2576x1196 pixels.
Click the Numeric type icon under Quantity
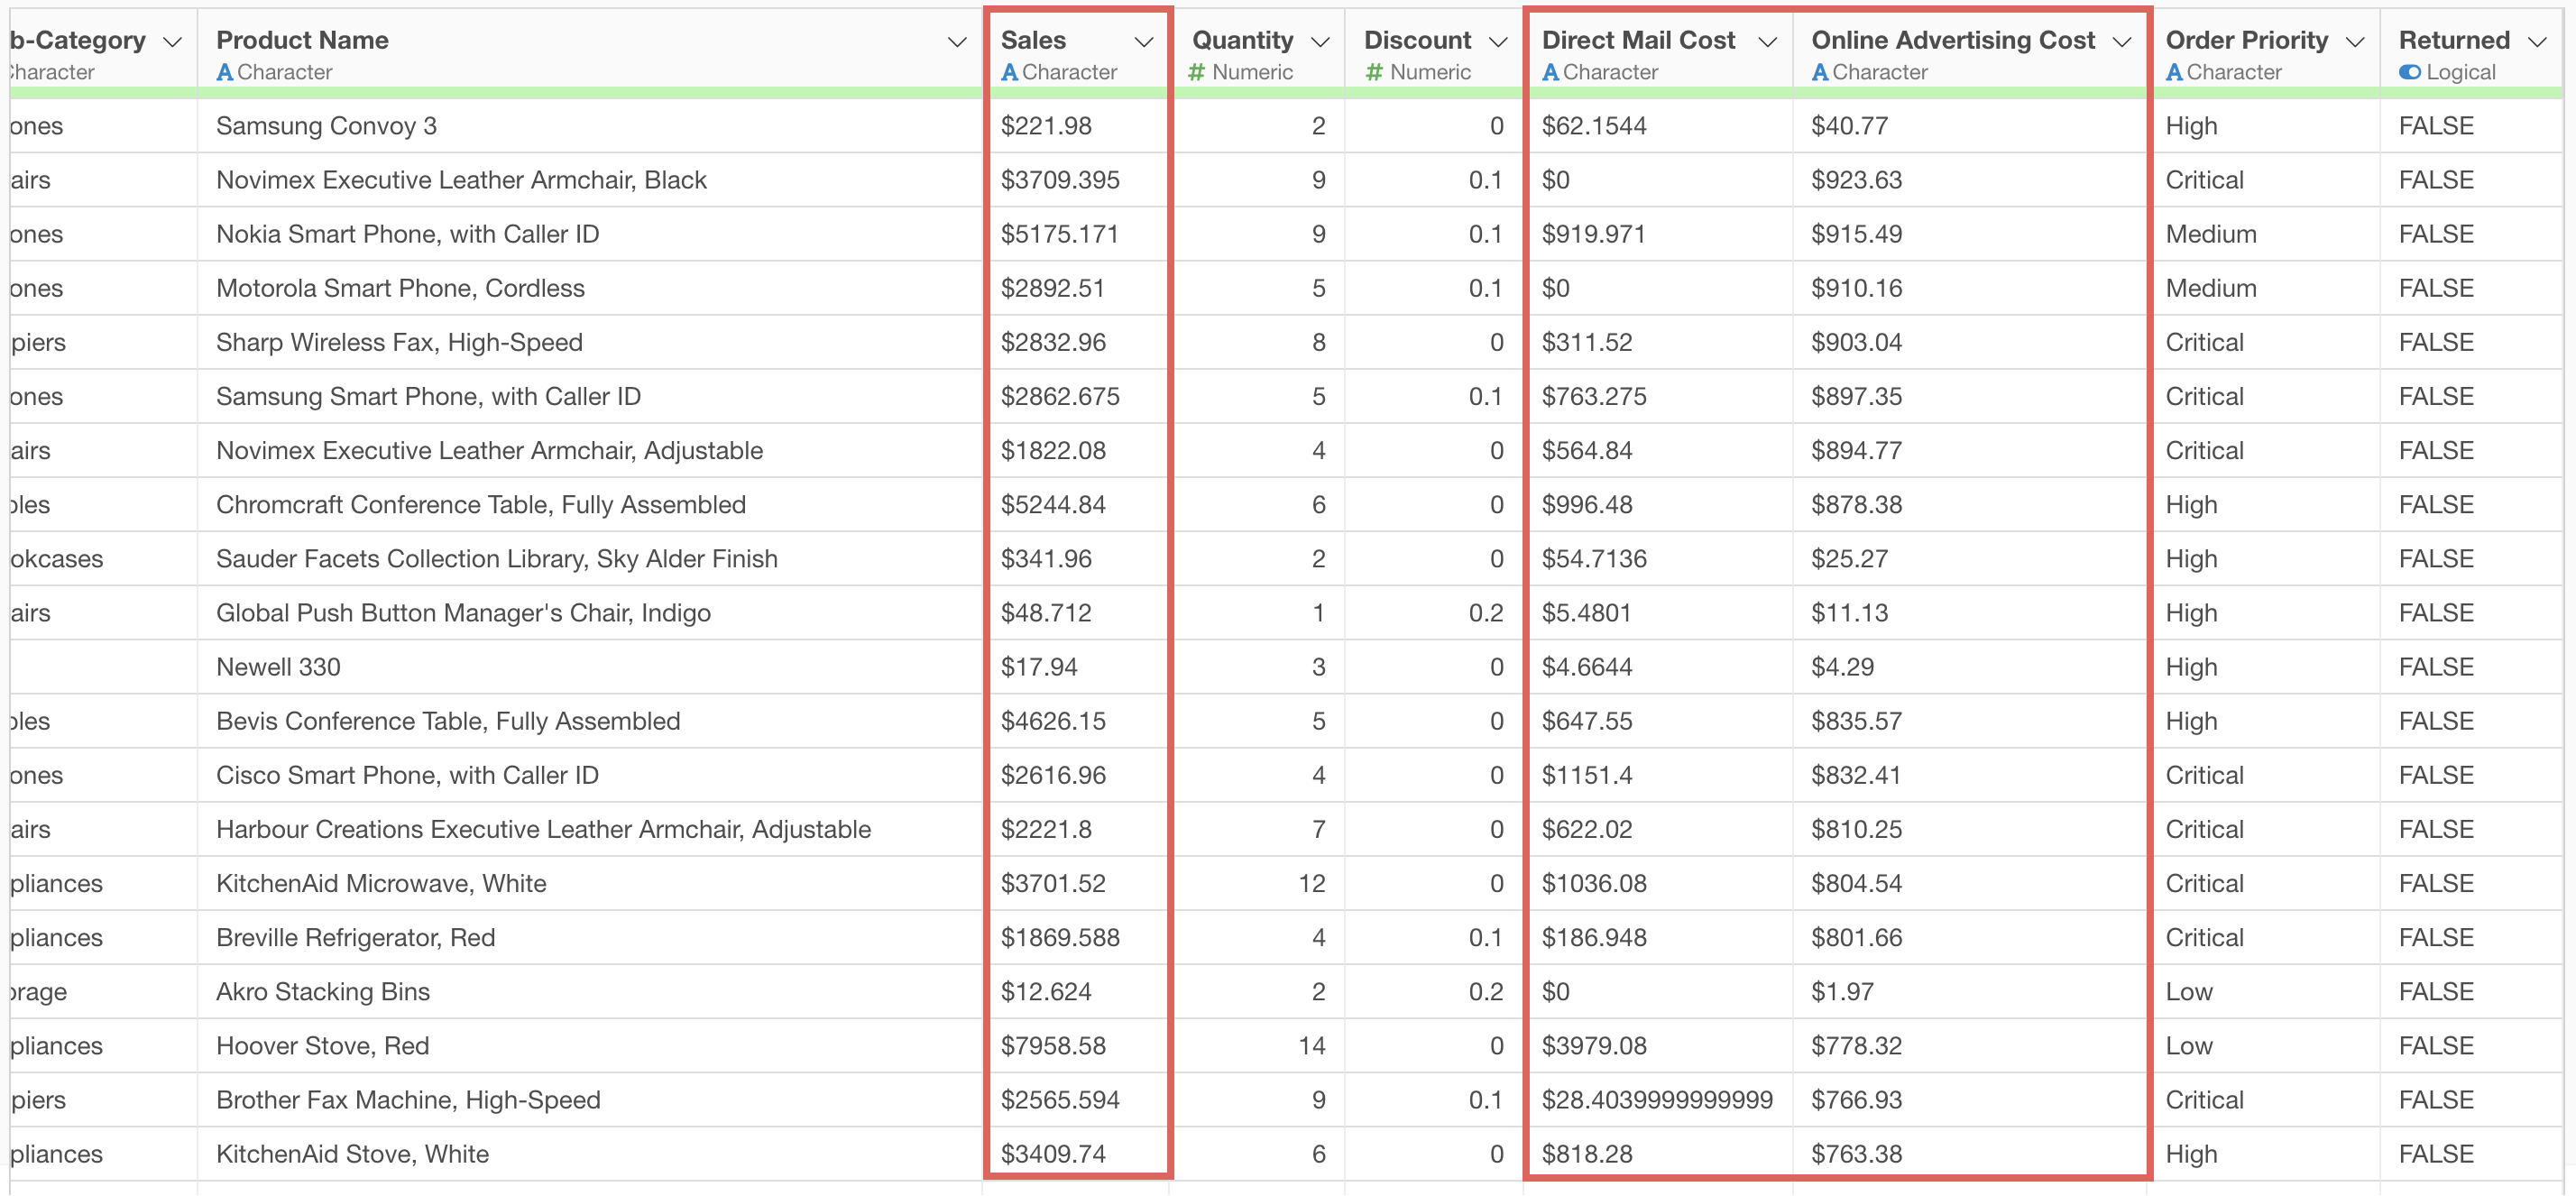click(x=1197, y=72)
